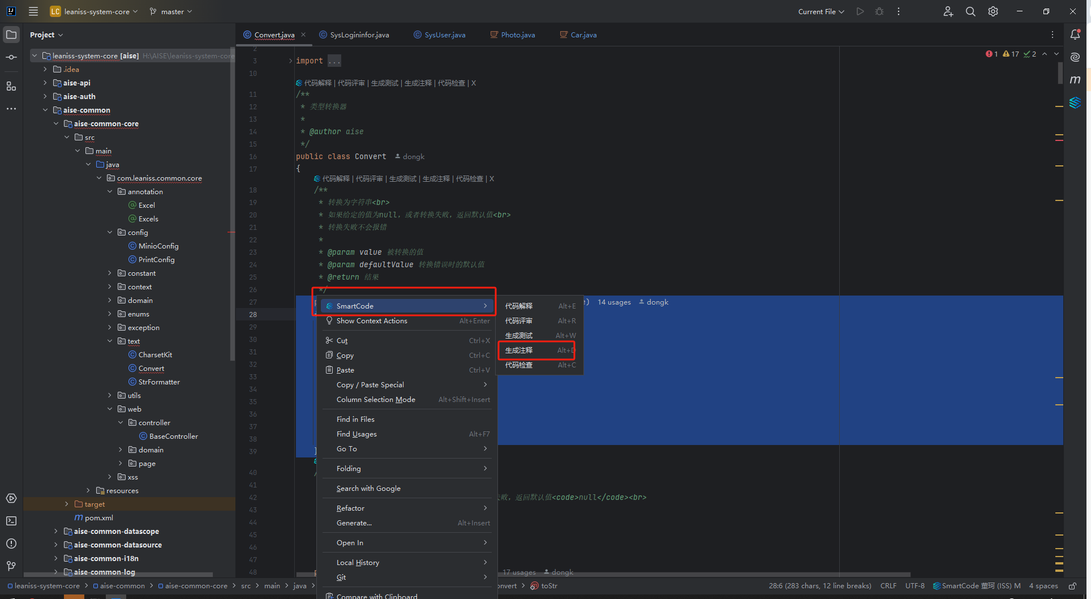Image resolution: width=1091 pixels, height=599 pixels.
Task: Switch to SysLogininfor.java tab
Action: (354, 35)
